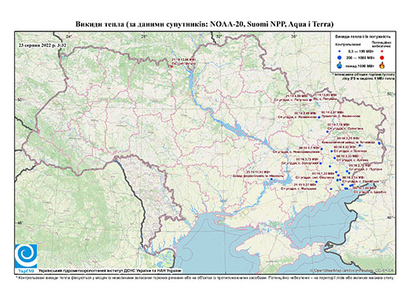Click the OpenStreetMap attribution text

[x=352, y=270]
